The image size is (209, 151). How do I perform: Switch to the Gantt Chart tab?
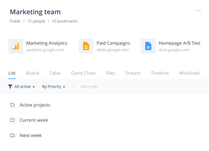tap(83, 73)
